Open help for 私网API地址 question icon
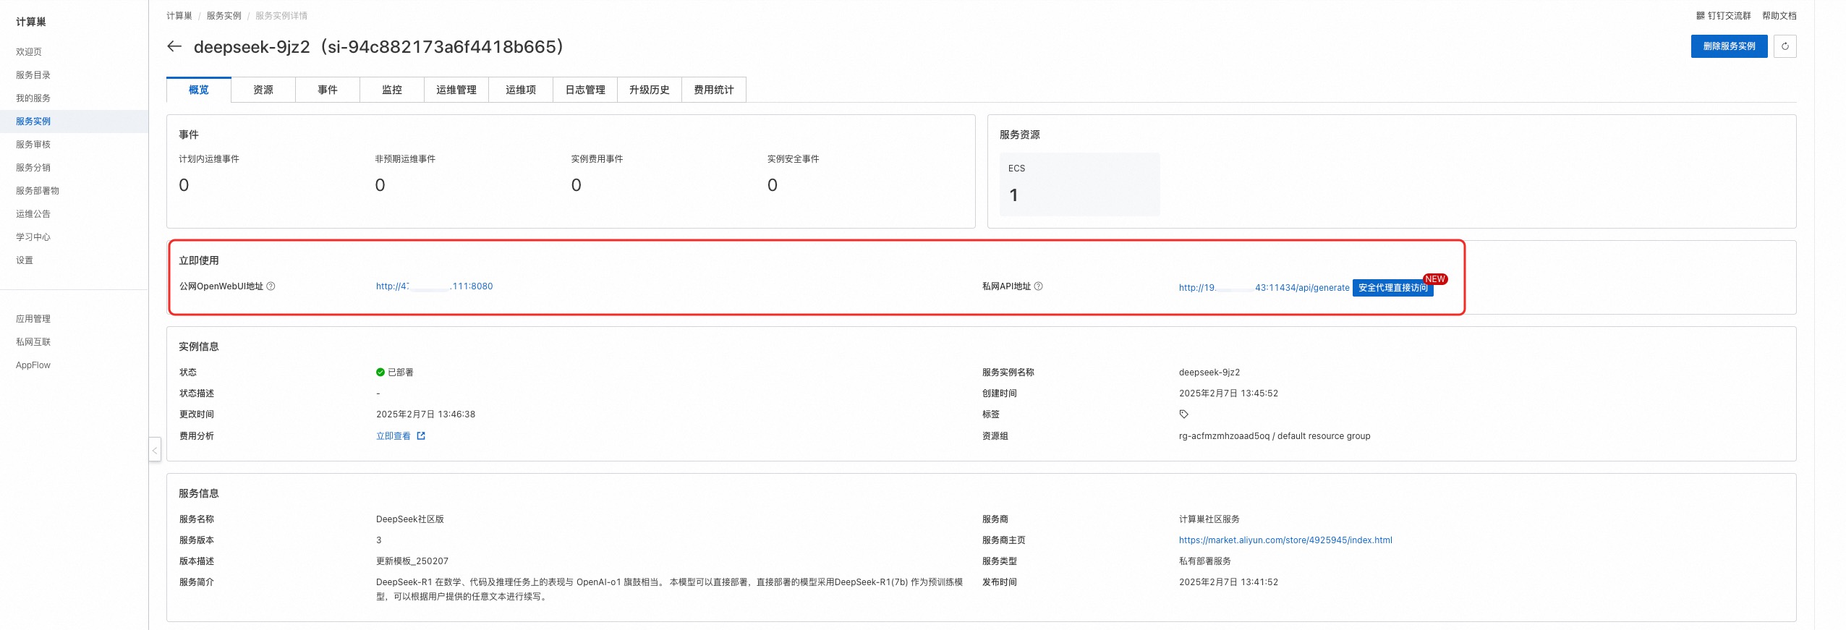The width and height of the screenshot is (1846, 630). (1038, 286)
